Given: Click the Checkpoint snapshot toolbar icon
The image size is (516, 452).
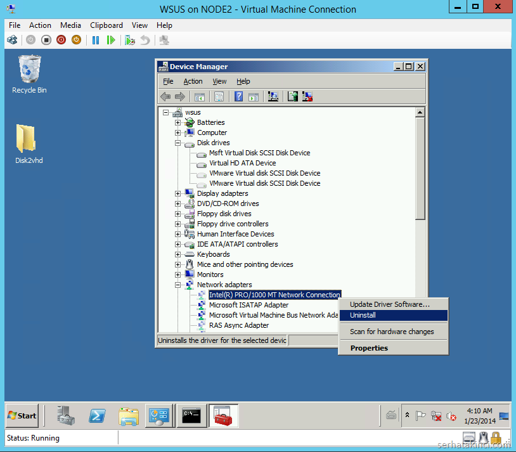Looking at the screenshot, I should coord(130,40).
